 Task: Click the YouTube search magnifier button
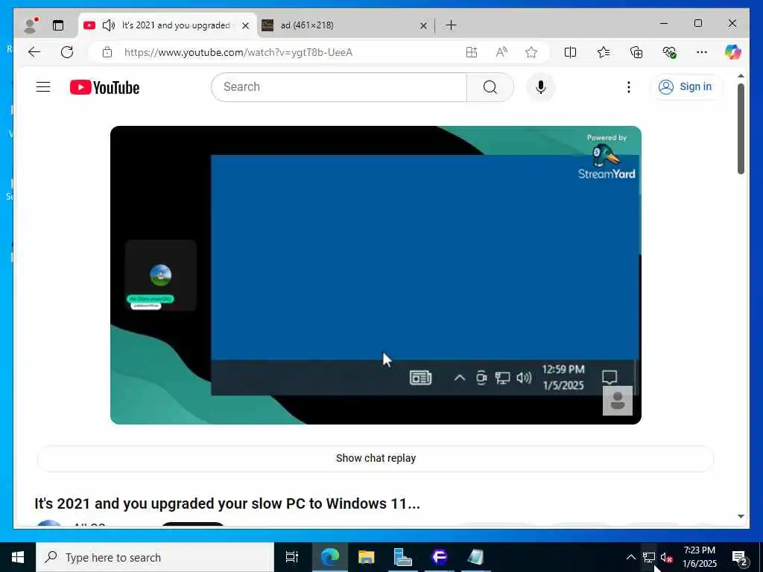490,87
